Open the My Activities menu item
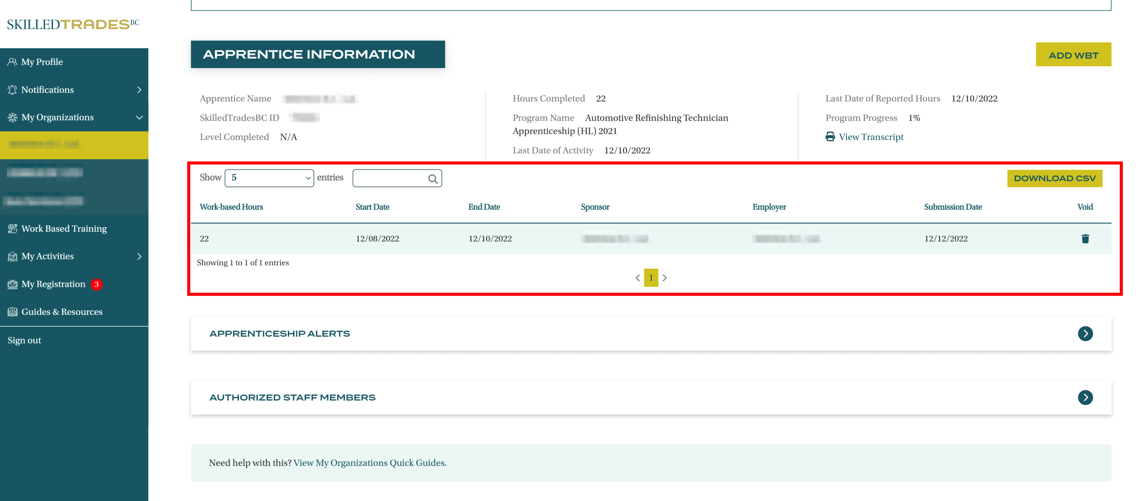 (48, 257)
